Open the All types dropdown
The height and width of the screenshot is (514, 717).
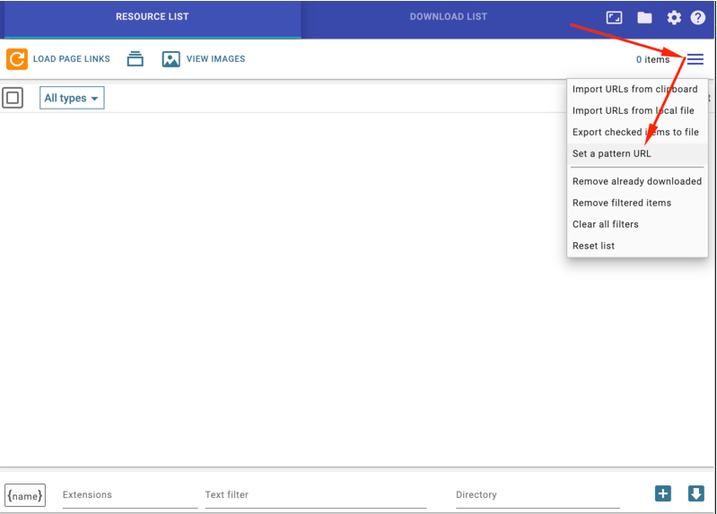pyautogui.click(x=72, y=98)
